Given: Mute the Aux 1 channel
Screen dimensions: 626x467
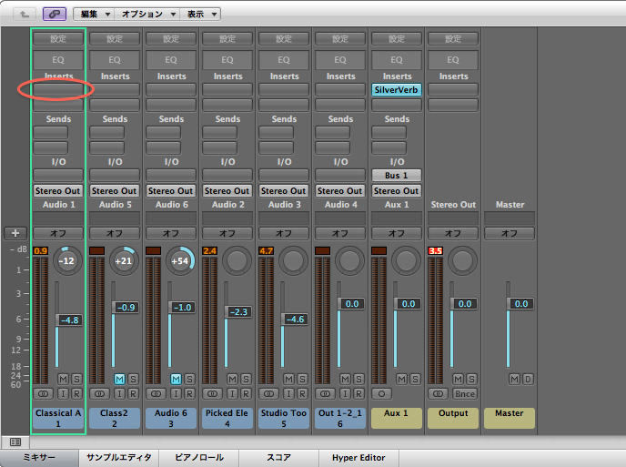Looking at the screenshot, I should [401, 379].
